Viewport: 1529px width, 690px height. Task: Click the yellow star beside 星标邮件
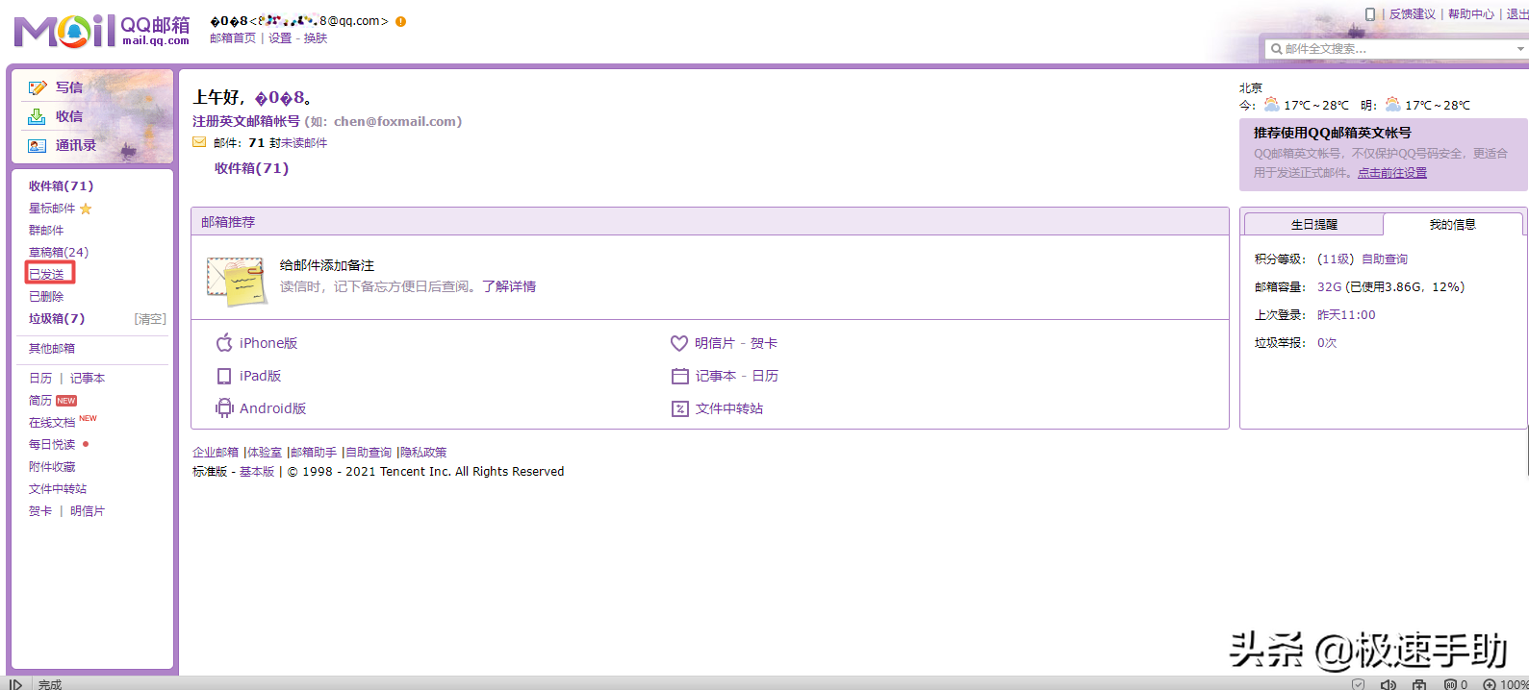86,209
